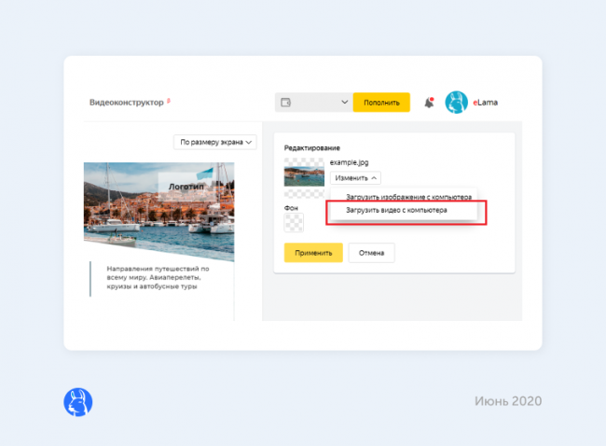Viewport: 606px width, 446px height.
Task: Click the example.jpg image thumbnail
Action: (304, 172)
